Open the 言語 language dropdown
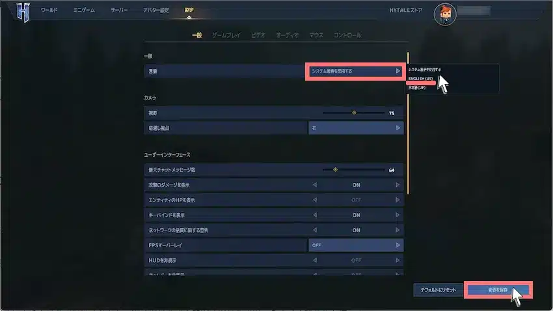 355,71
